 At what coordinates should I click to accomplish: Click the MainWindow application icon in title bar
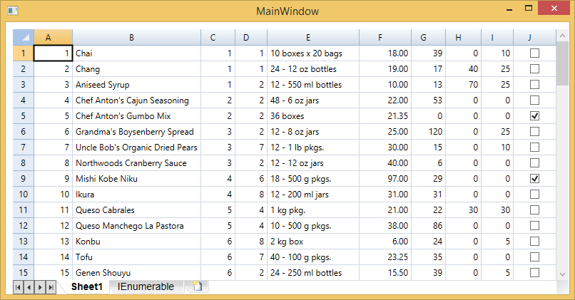12,10
